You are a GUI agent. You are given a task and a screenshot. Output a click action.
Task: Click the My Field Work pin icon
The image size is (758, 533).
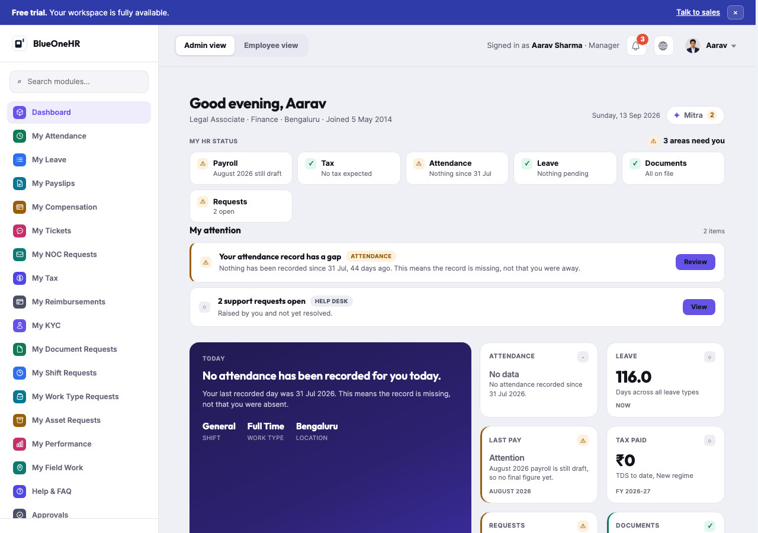point(20,467)
